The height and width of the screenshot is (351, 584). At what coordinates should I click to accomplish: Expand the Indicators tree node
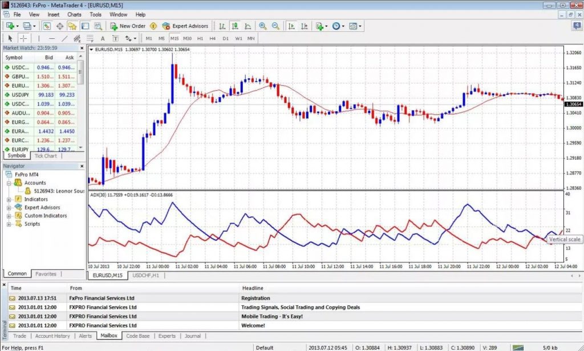point(9,199)
